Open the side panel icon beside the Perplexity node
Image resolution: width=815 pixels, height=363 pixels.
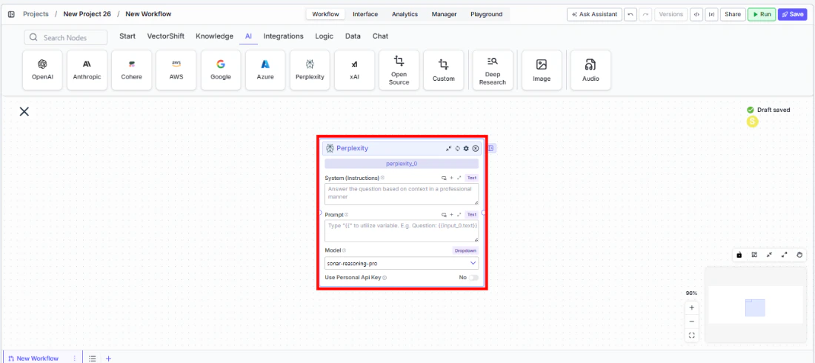tap(492, 148)
